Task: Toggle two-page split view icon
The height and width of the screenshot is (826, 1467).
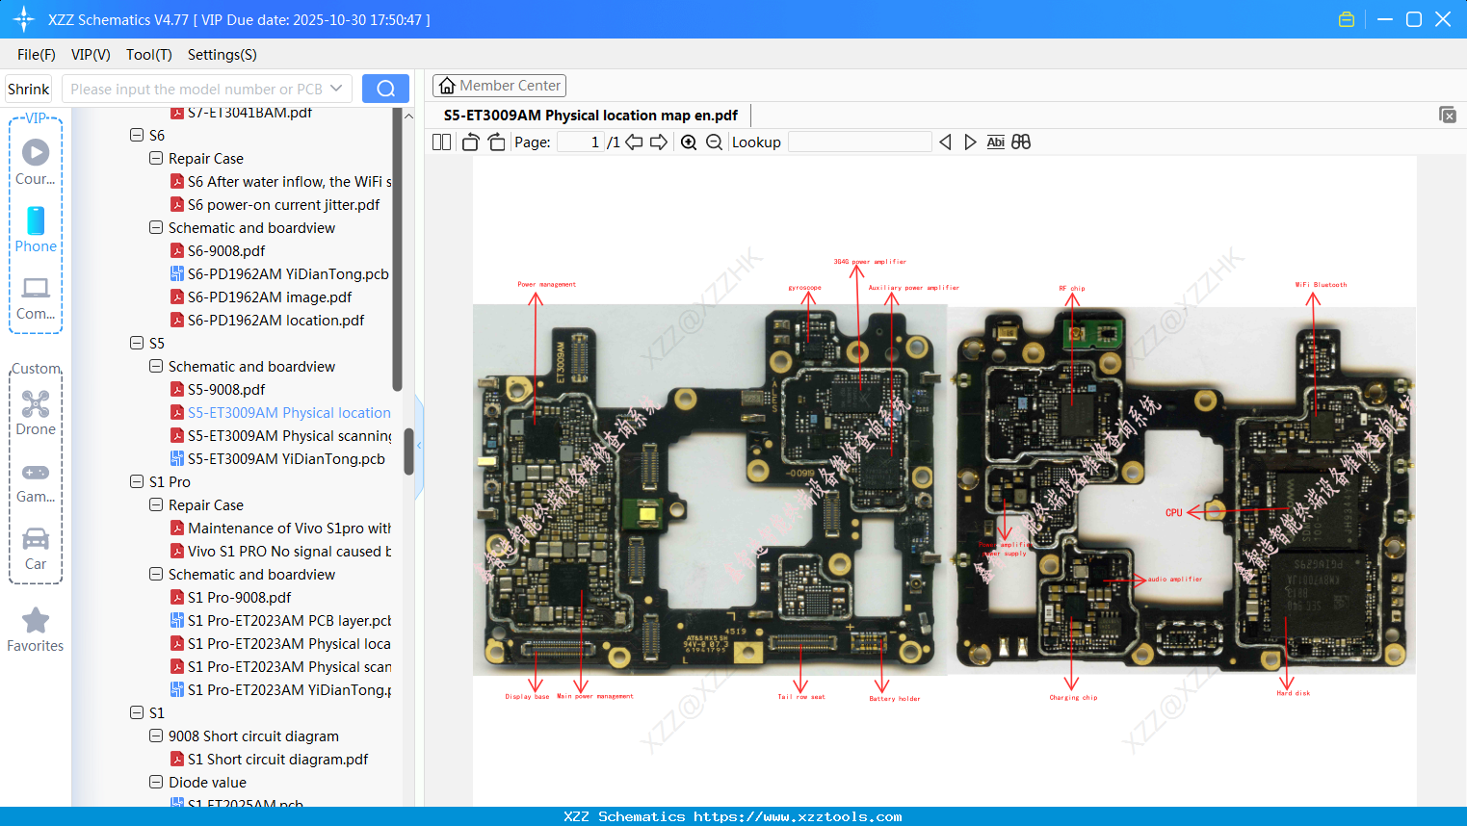Action: pos(442,142)
